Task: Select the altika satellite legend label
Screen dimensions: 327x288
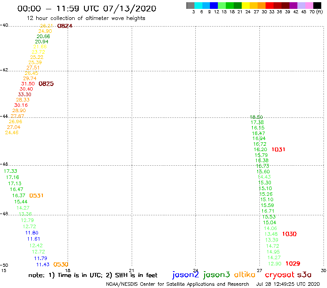Action: click(245, 275)
